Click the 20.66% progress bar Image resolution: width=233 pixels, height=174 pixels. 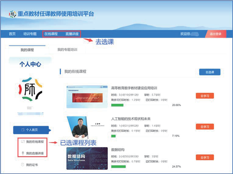pyautogui.click(x=139, y=105)
